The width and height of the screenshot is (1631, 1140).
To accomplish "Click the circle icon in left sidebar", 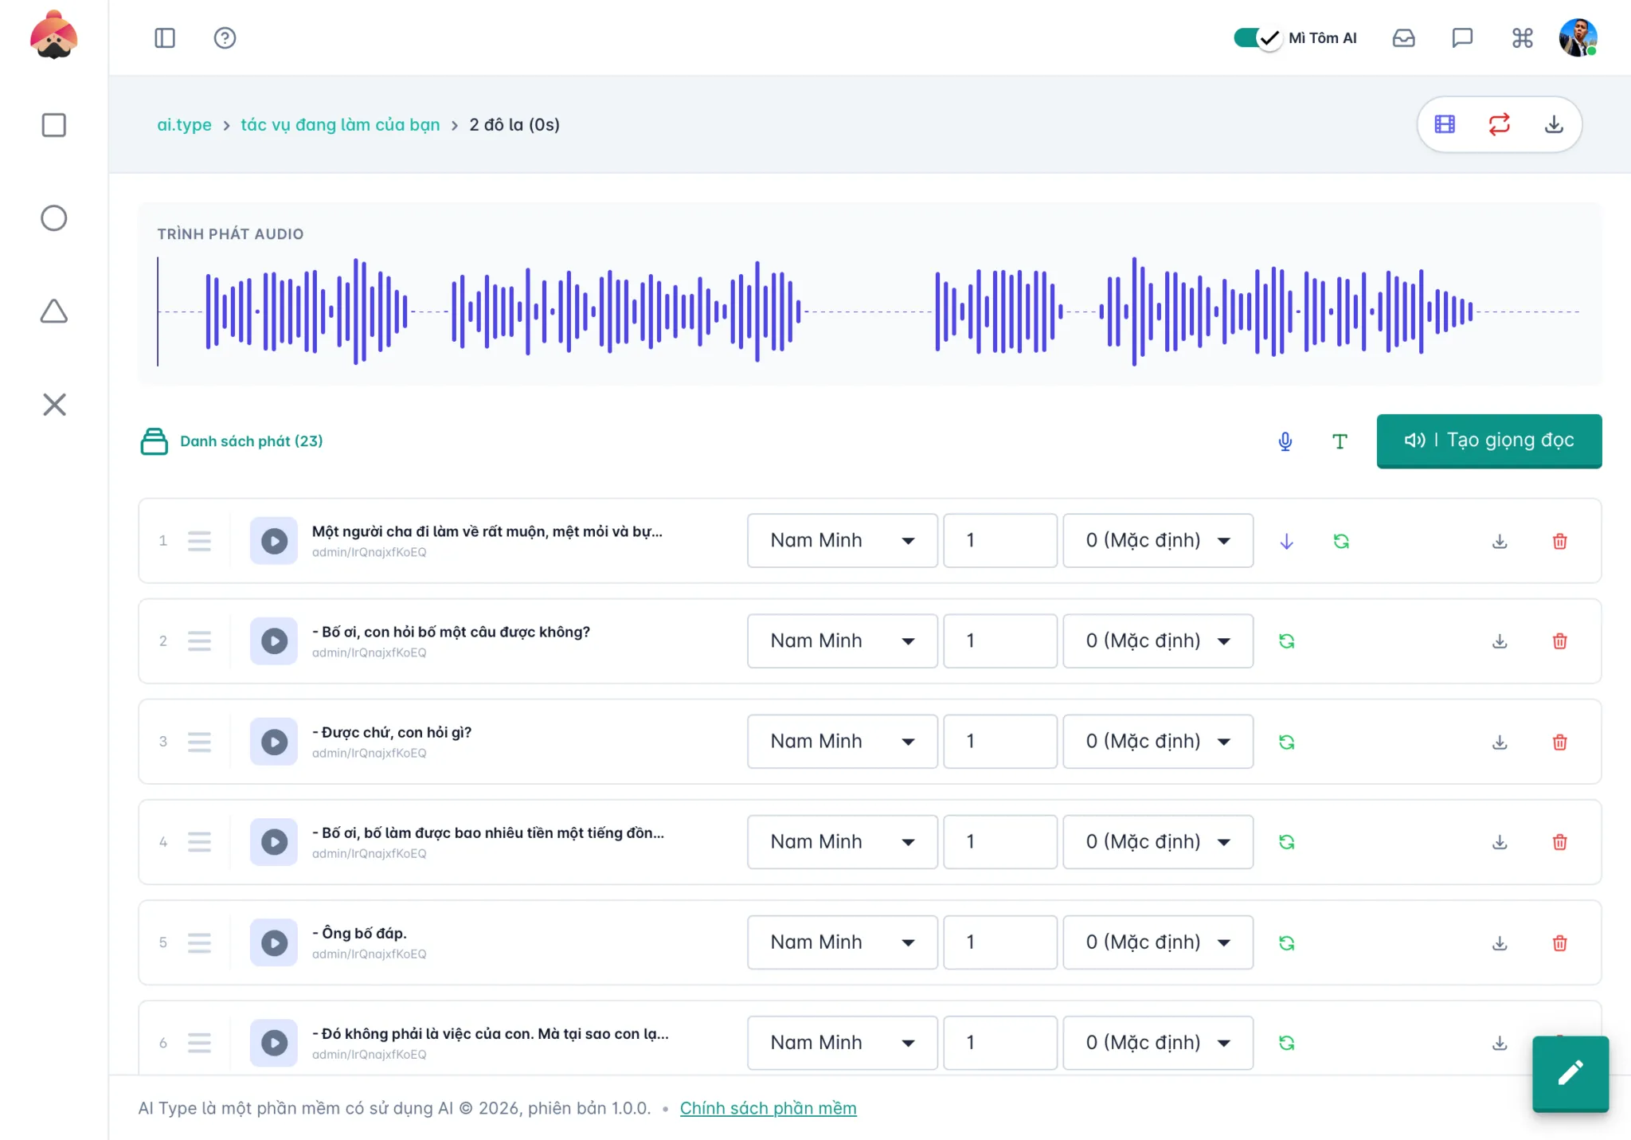I will (53, 217).
